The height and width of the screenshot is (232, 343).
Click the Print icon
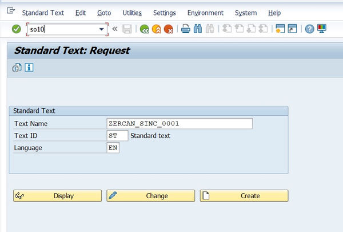(x=186, y=29)
